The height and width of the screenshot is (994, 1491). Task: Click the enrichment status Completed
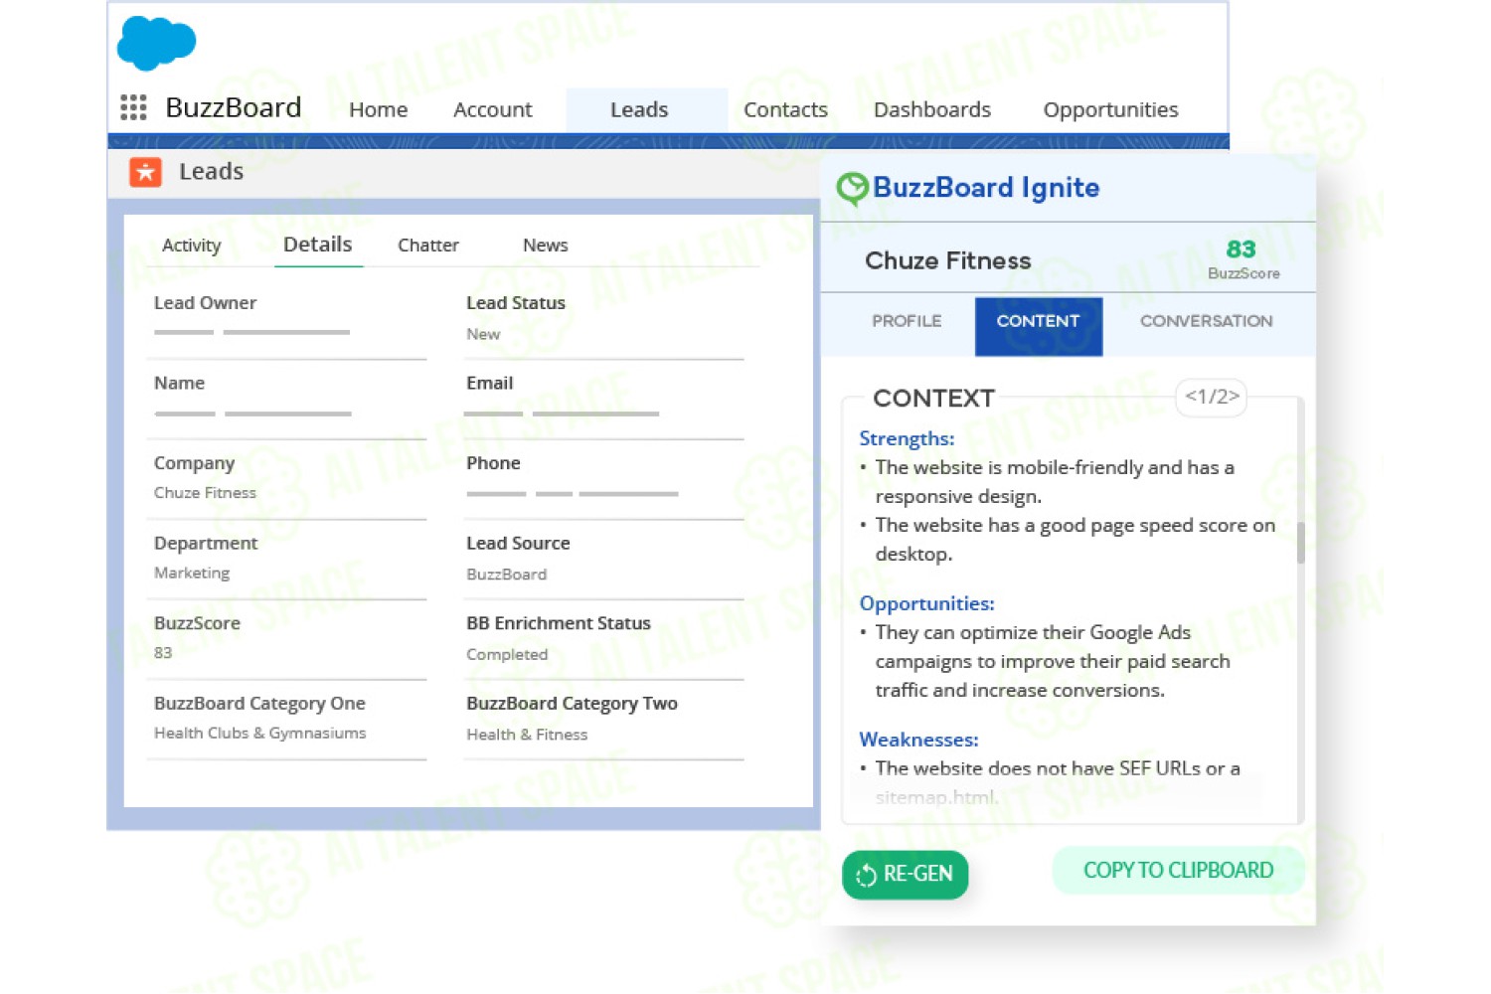click(x=507, y=654)
